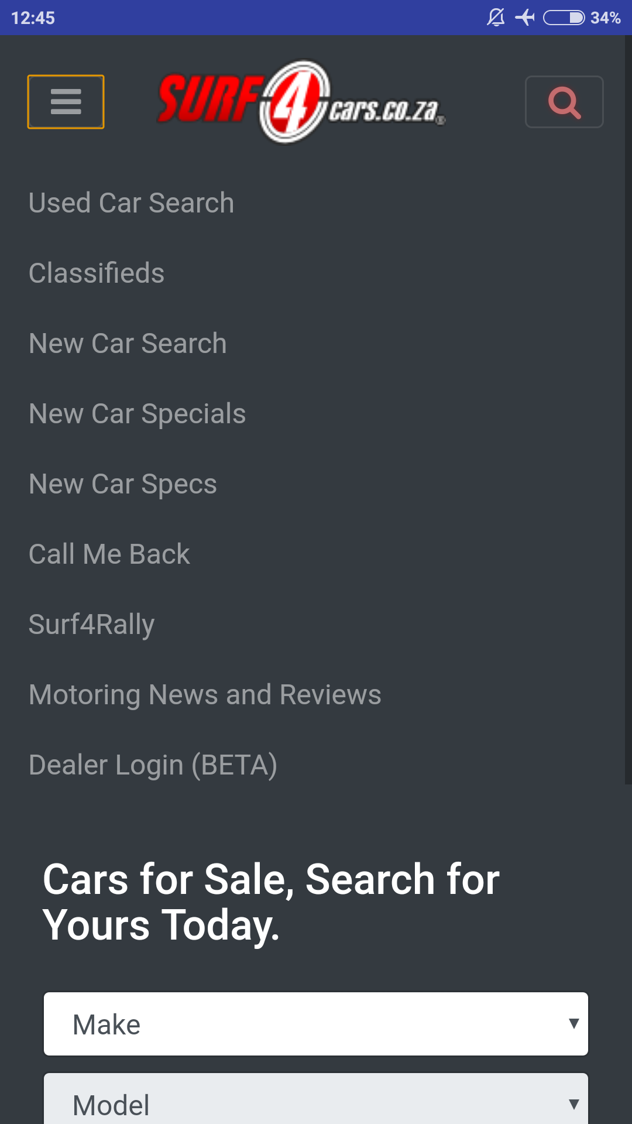Open Motoring News and Reviews
The image size is (632, 1124).
(x=205, y=695)
